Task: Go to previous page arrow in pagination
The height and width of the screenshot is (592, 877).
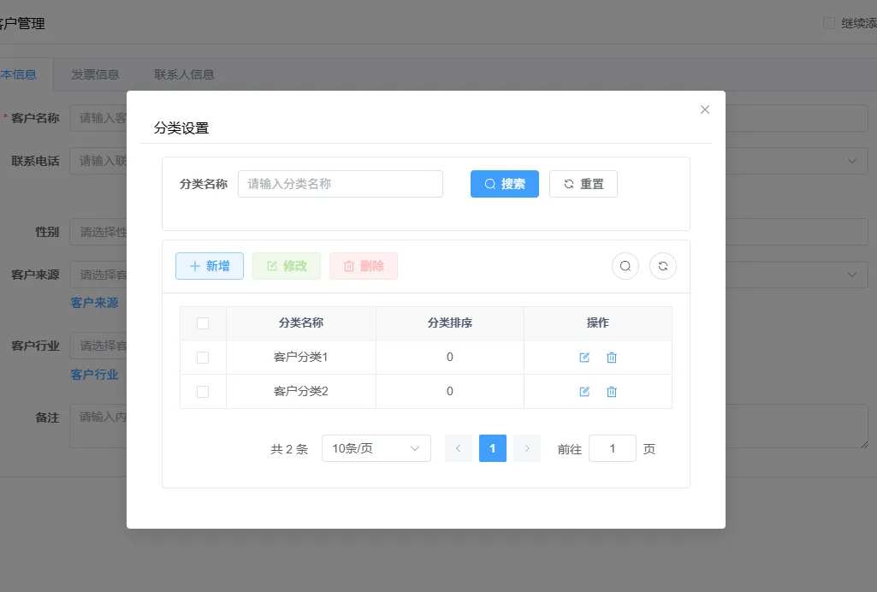Action: (459, 448)
